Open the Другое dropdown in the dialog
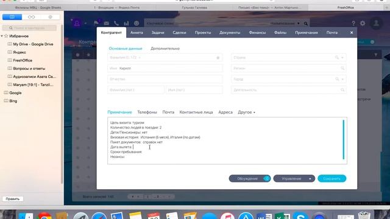 click(246, 112)
